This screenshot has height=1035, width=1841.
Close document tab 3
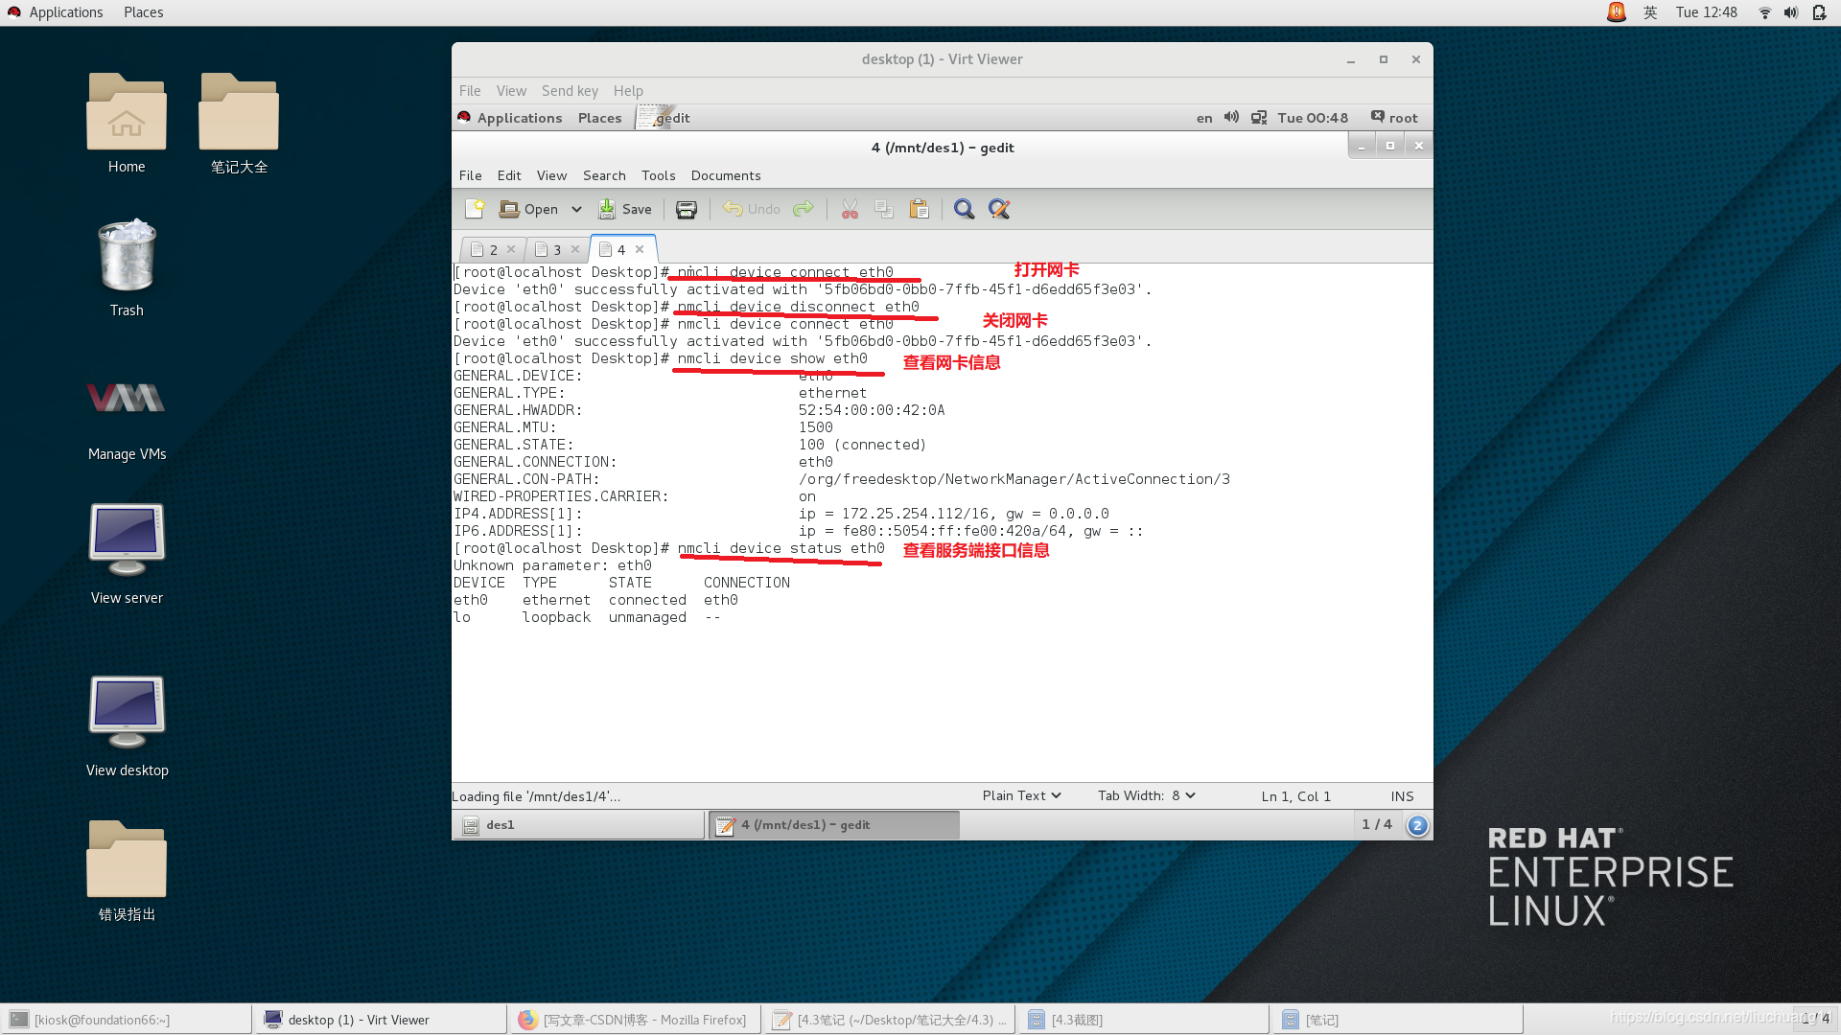click(x=575, y=249)
